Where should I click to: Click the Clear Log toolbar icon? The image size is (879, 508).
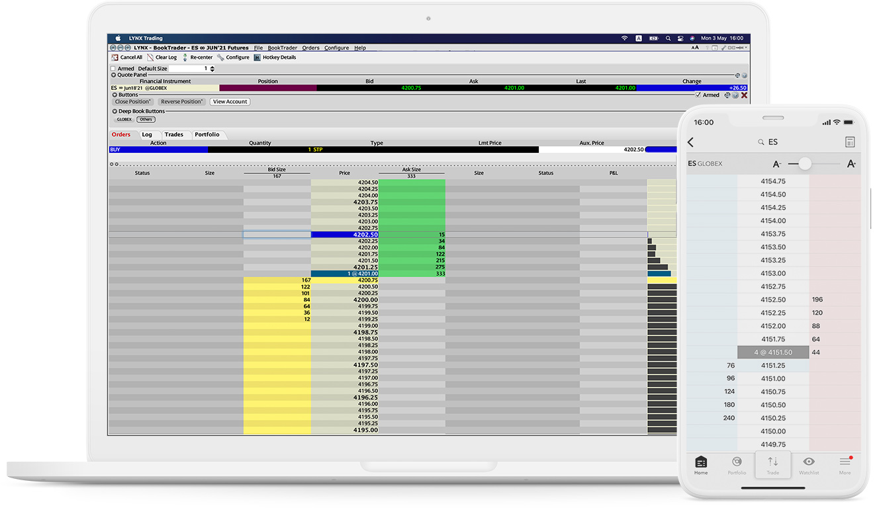[x=151, y=58]
